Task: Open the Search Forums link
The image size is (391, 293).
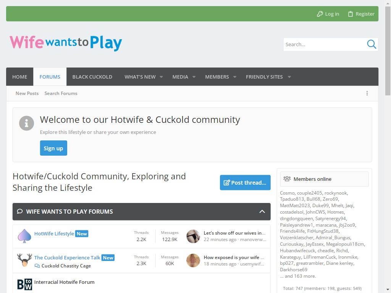Action: tap(61, 93)
